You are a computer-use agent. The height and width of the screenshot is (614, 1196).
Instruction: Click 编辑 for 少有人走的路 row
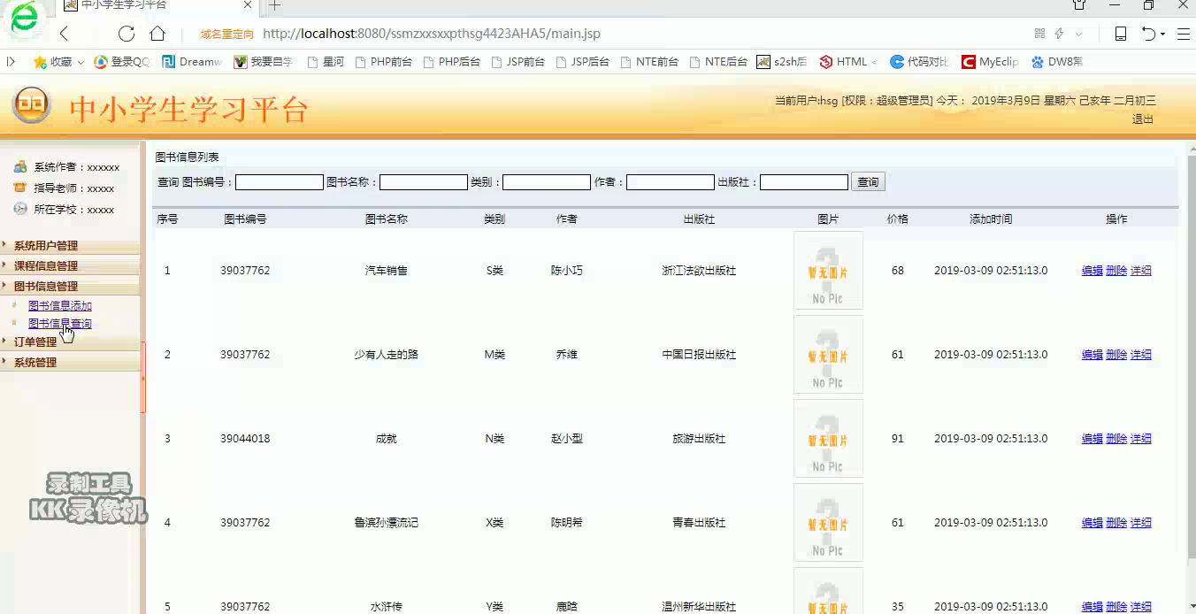pyautogui.click(x=1092, y=355)
